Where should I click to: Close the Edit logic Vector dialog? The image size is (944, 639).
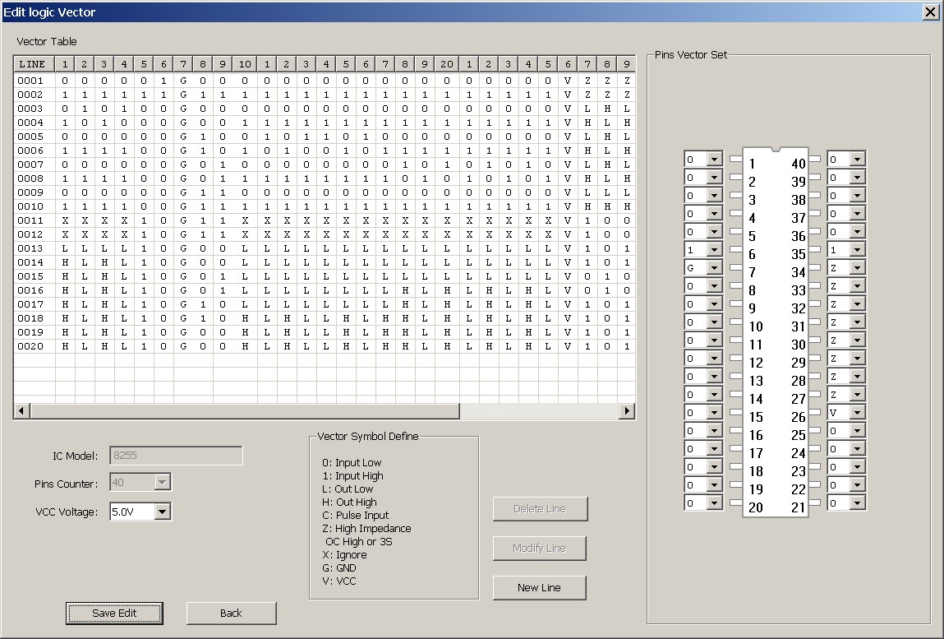[930, 12]
